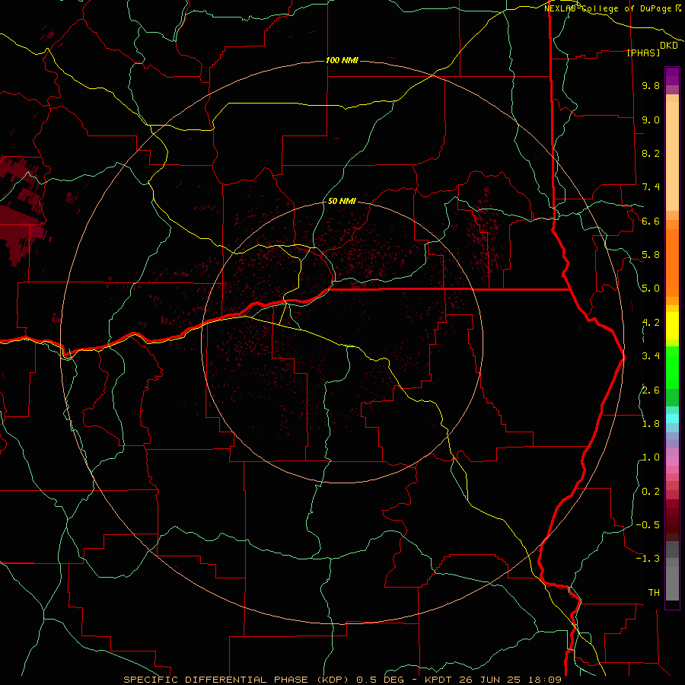This screenshot has width=685, height=685.
Task: Click the 3.4 value on the color scale
Action: coord(651,356)
